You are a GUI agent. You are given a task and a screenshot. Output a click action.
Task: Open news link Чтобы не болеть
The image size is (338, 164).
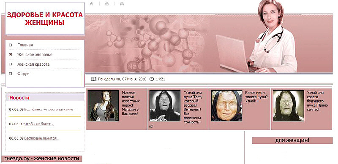(x=39, y=124)
